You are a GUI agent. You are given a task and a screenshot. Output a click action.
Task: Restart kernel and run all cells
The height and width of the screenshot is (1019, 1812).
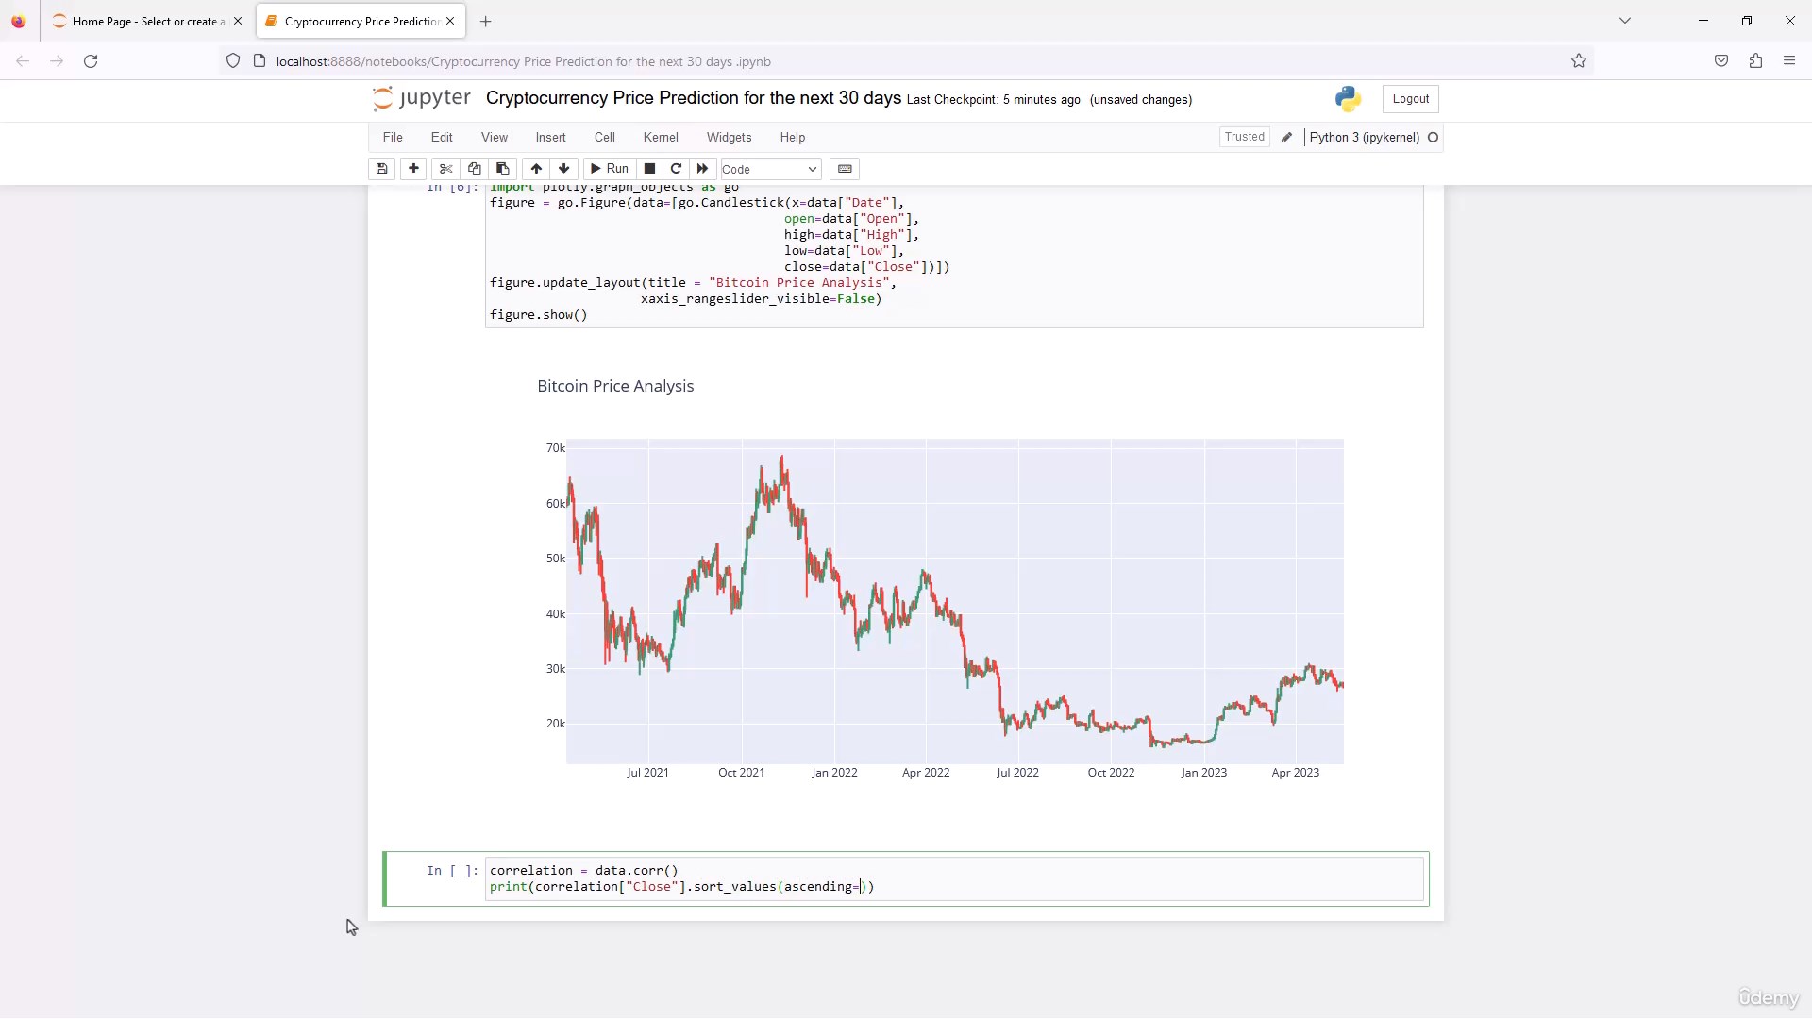coord(702,169)
